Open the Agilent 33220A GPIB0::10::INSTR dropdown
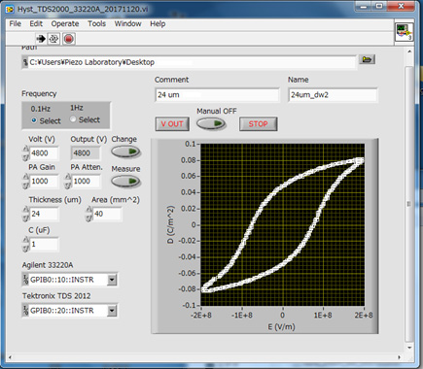The height and width of the screenshot is (369, 423). tap(112, 280)
